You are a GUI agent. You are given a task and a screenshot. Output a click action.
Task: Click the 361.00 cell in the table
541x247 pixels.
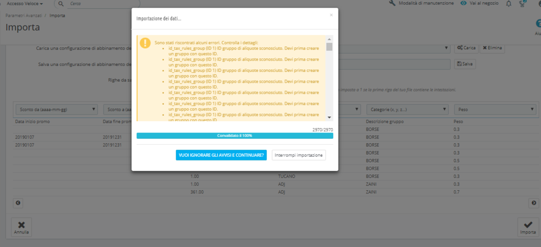[196, 192]
